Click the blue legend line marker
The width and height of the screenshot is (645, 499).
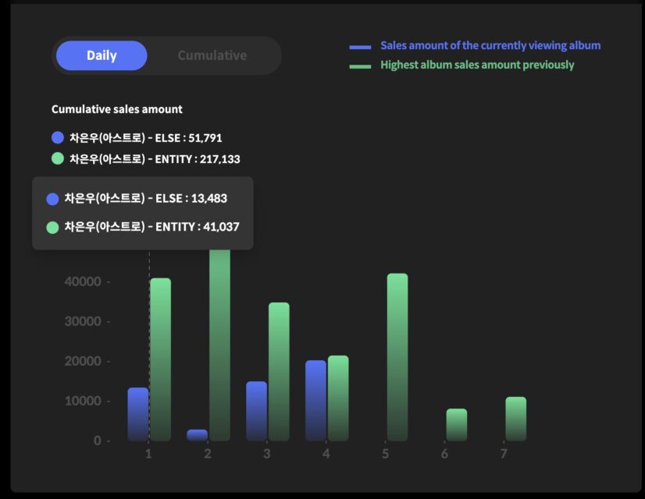tap(360, 47)
